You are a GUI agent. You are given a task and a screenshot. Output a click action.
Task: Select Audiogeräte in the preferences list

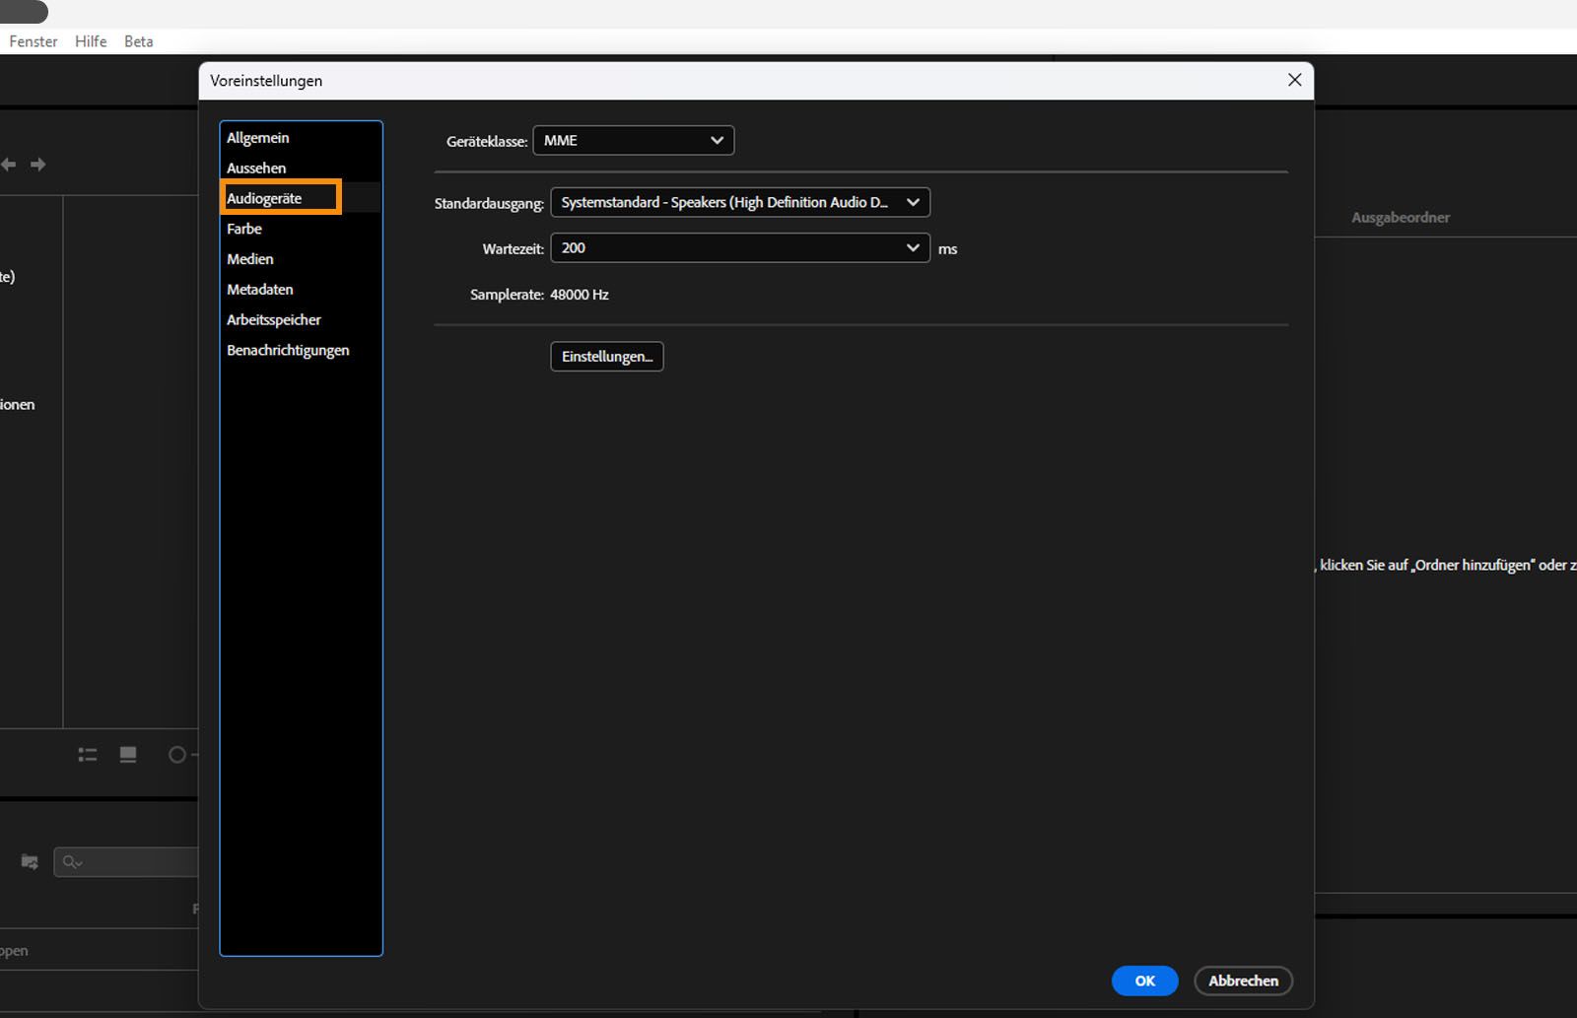[x=301, y=198]
